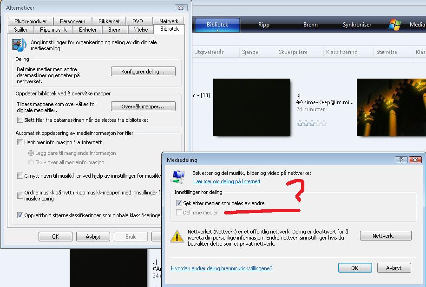The height and width of the screenshot is (287, 426).
Task: Close the Mediedeling dialog
Action: [415, 160]
